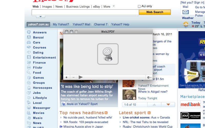Open the More search tab

click(107, 7)
